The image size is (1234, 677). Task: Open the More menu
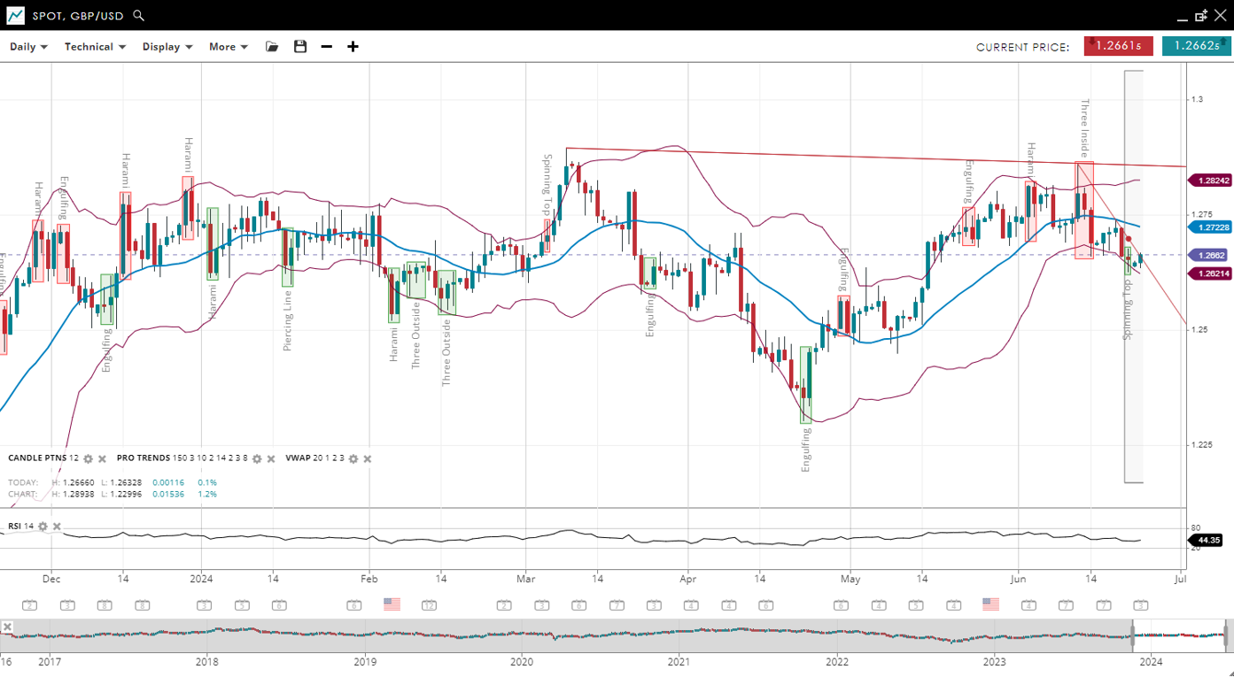pyautogui.click(x=228, y=47)
